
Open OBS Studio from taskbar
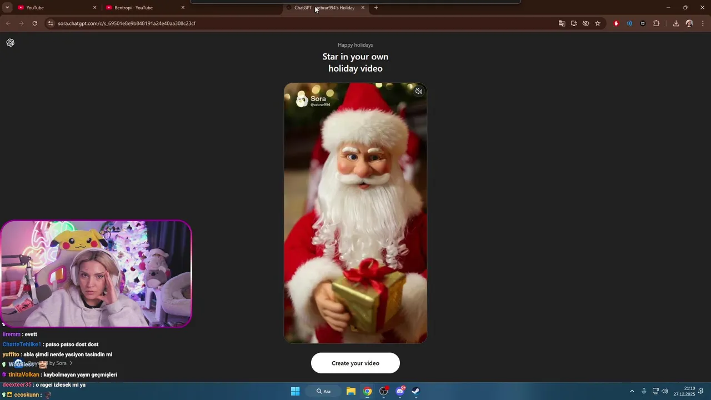coord(383,391)
